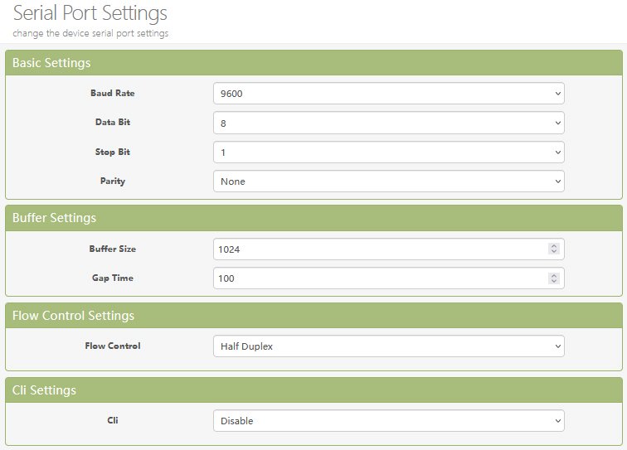Click the Serial Port Settings page title
627x450 pixels.
pyautogui.click(x=90, y=14)
